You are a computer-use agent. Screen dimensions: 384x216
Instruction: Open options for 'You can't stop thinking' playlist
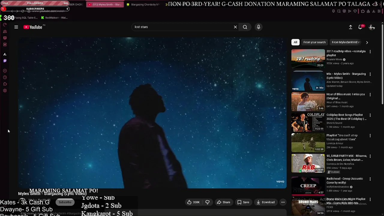[x=370, y=136]
